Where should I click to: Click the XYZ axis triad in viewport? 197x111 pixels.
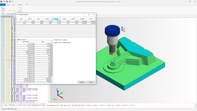pos(60,94)
